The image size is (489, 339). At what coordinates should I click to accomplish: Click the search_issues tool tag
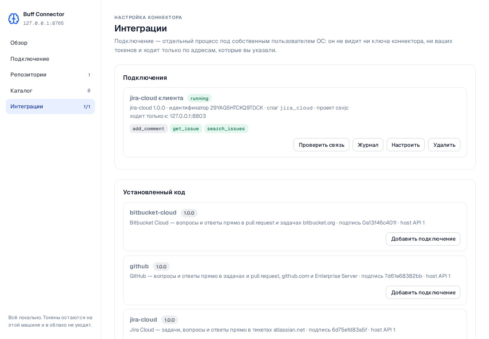(x=226, y=129)
